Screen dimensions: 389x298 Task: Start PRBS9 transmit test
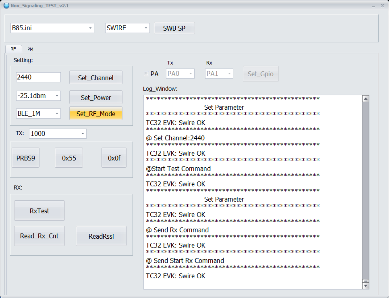pyautogui.click(x=26, y=158)
